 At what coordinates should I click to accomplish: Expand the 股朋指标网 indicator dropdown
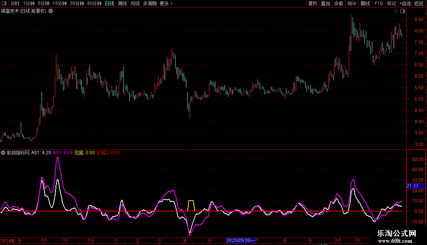pyautogui.click(x=3, y=153)
